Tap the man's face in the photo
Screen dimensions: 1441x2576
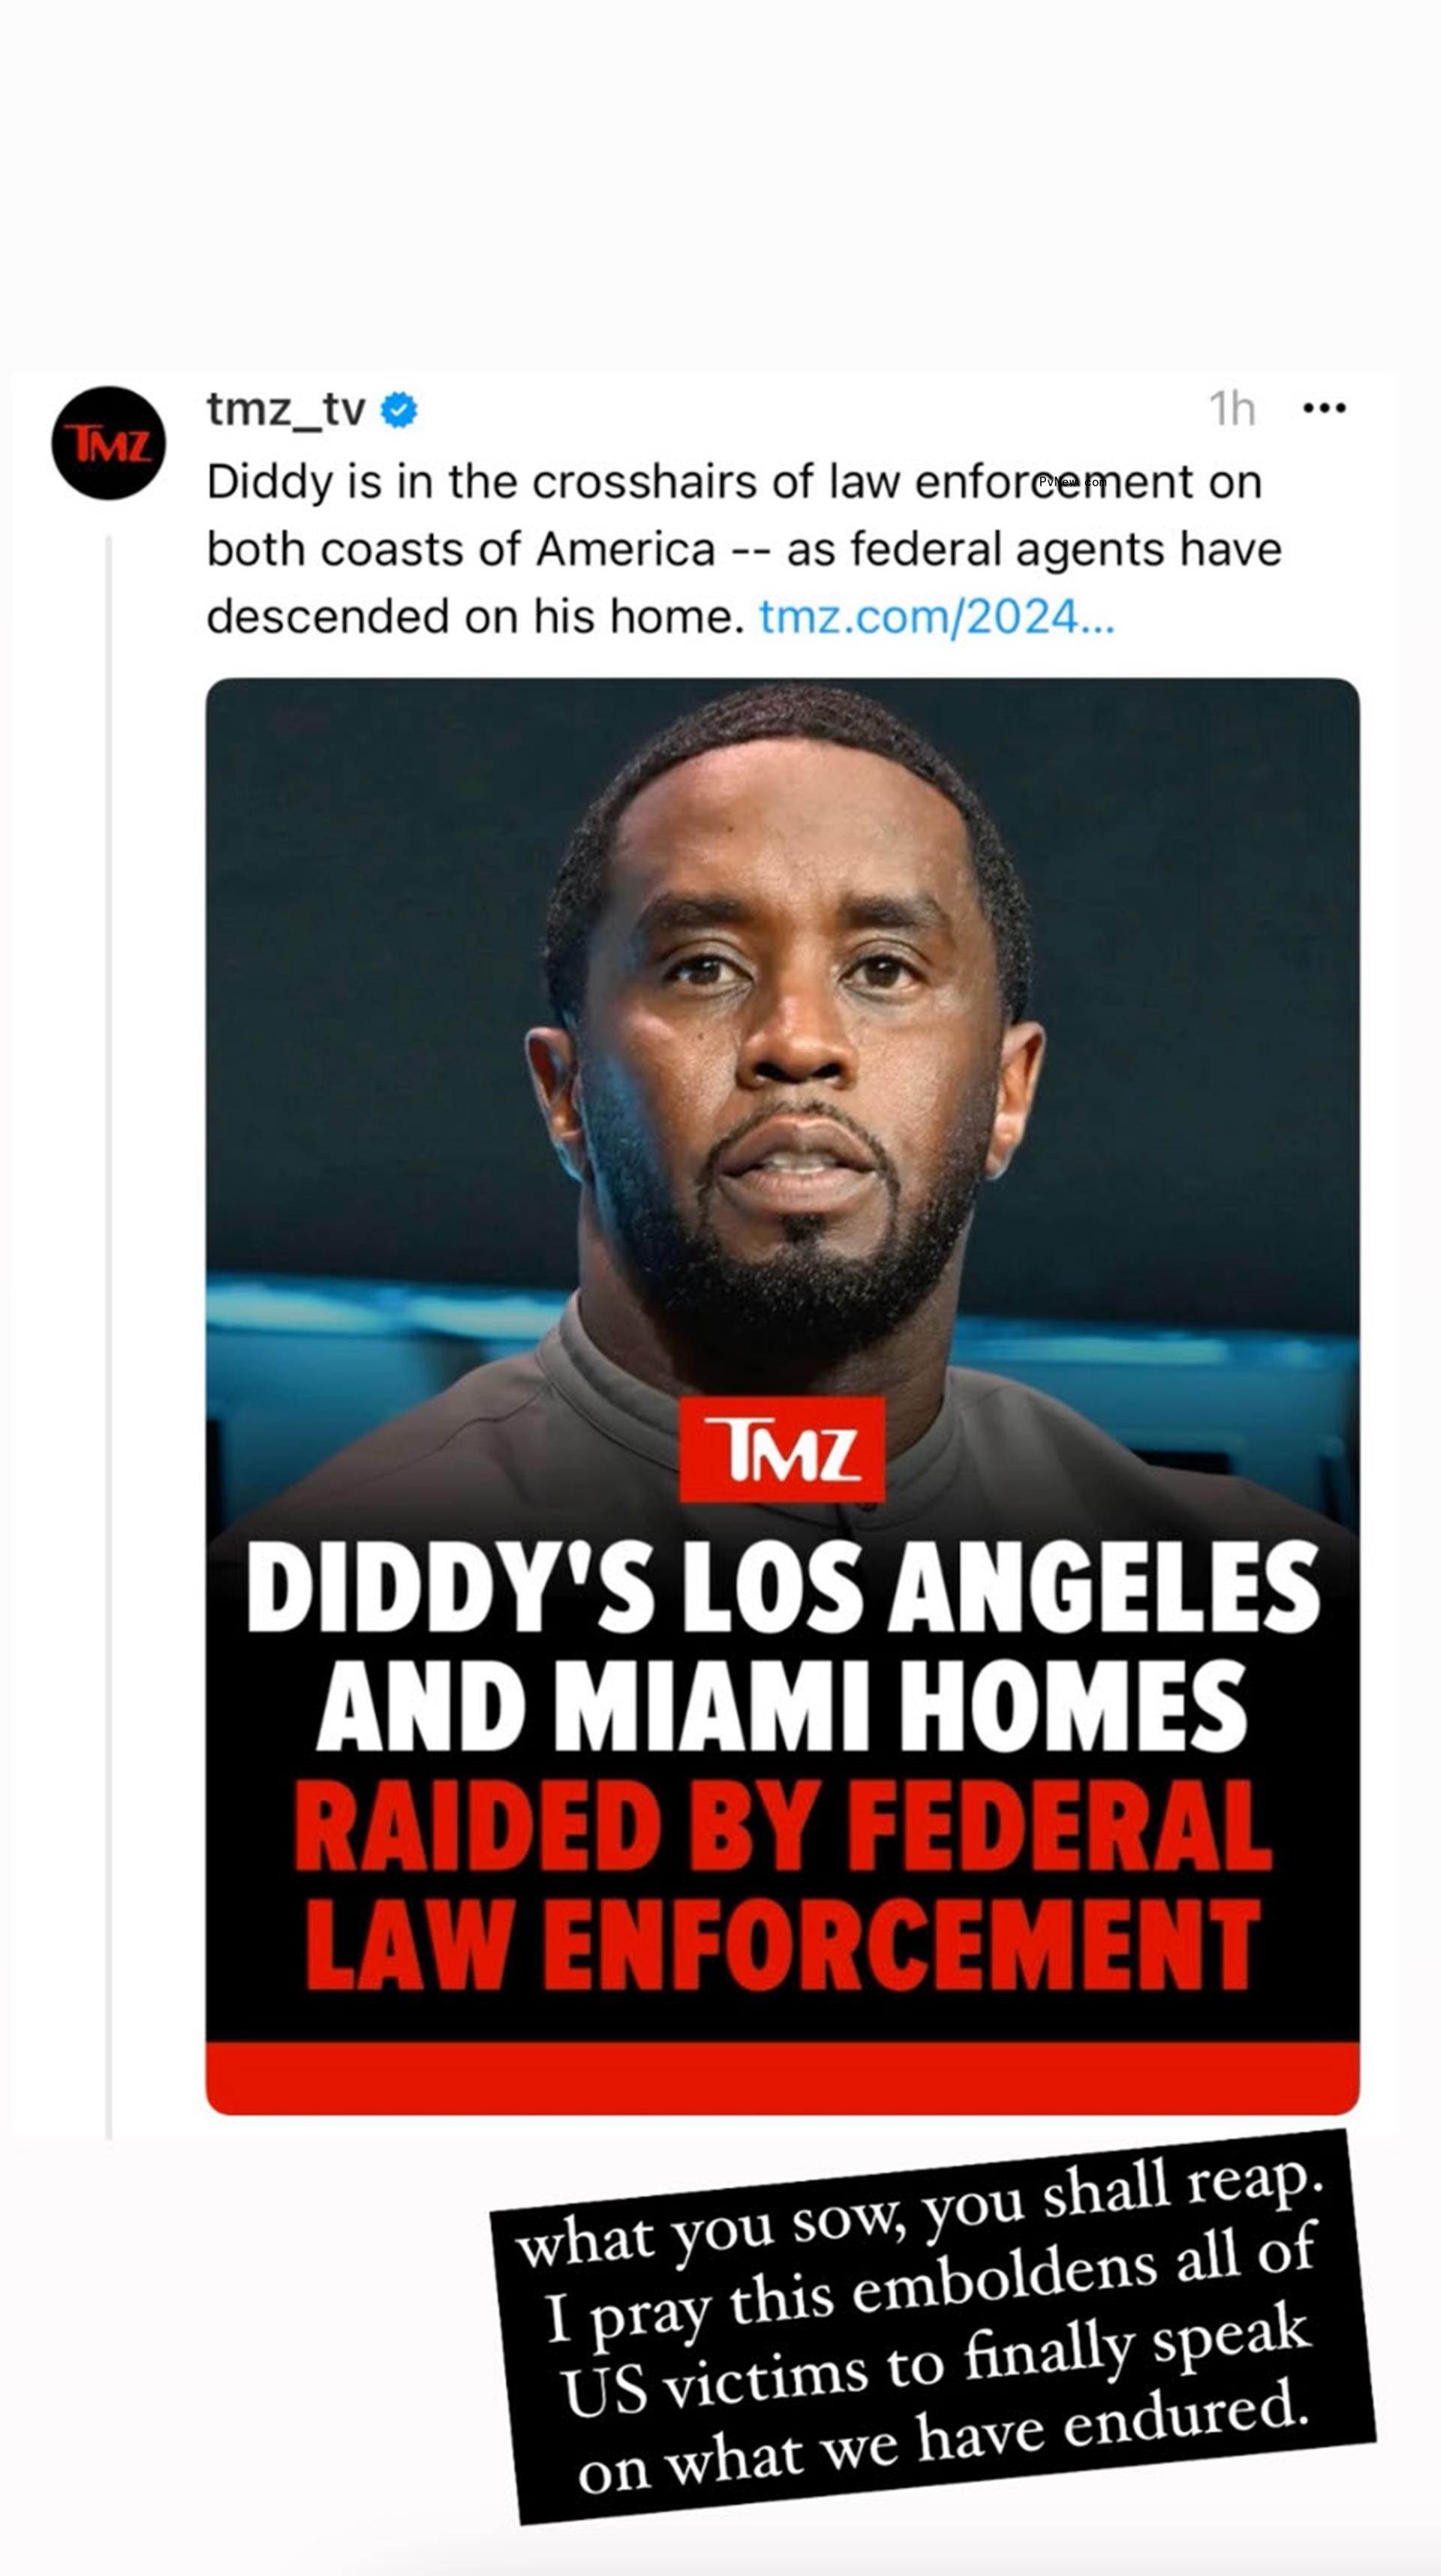[x=790, y=1010]
